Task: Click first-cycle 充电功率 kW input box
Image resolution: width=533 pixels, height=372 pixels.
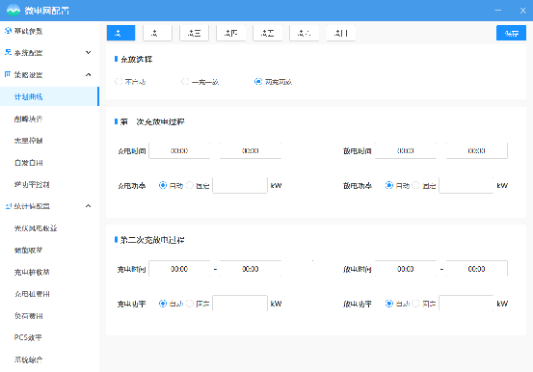Action: [240, 185]
